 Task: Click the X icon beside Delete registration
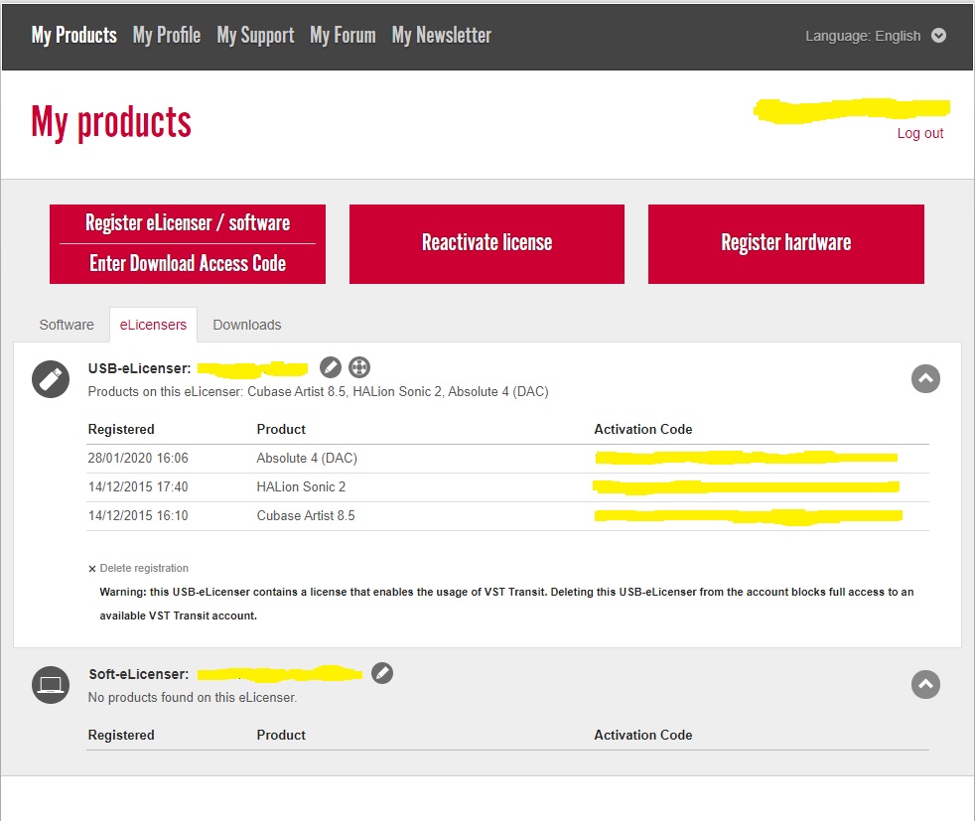point(92,569)
